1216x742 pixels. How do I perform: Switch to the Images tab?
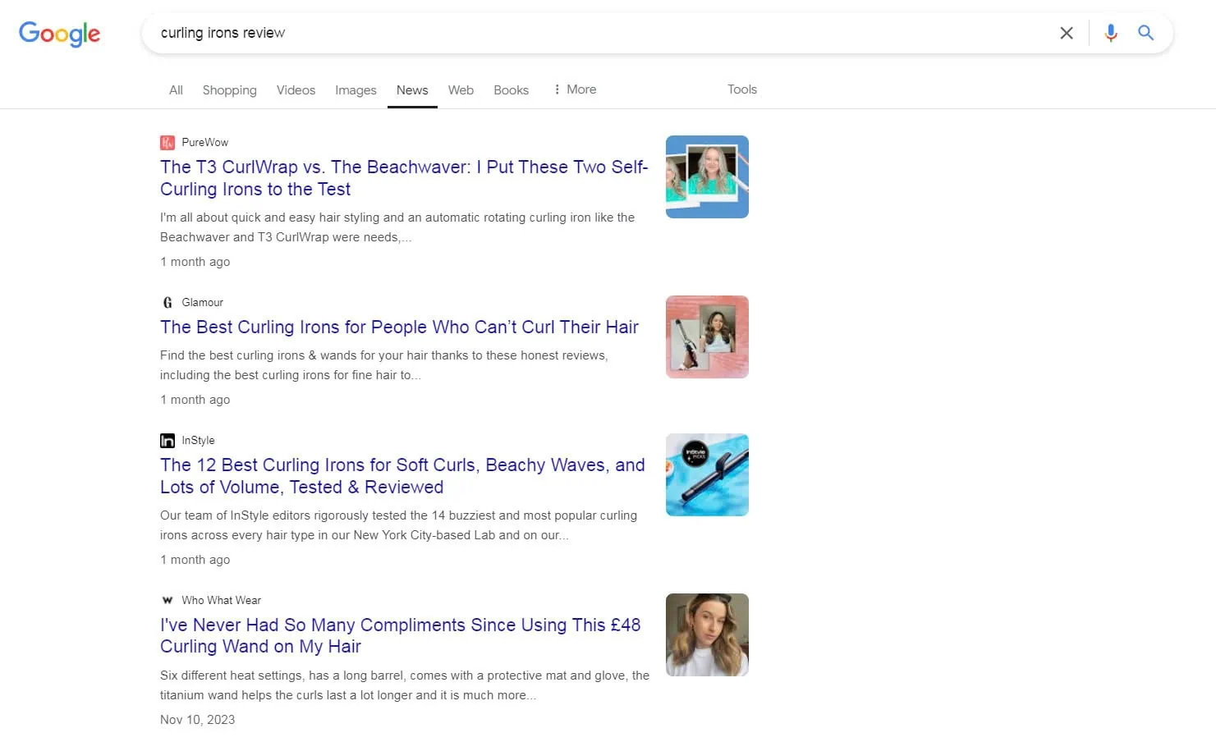(x=356, y=90)
